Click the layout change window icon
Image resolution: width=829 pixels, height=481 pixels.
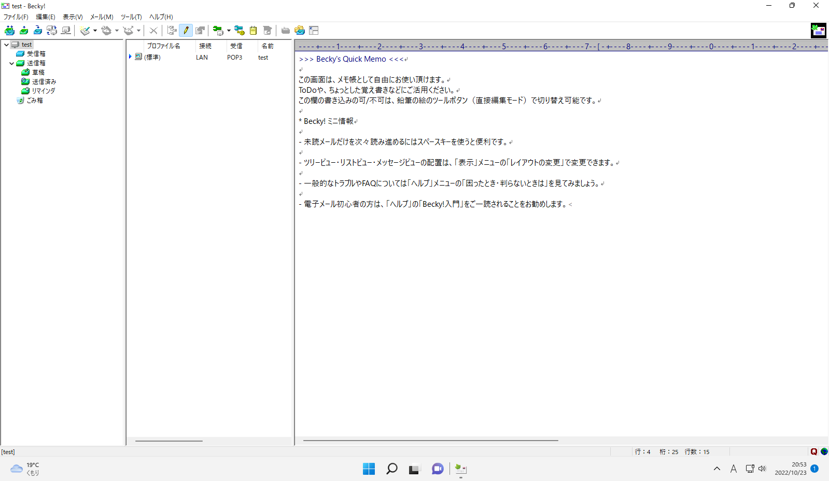click(x=314, y=31)
